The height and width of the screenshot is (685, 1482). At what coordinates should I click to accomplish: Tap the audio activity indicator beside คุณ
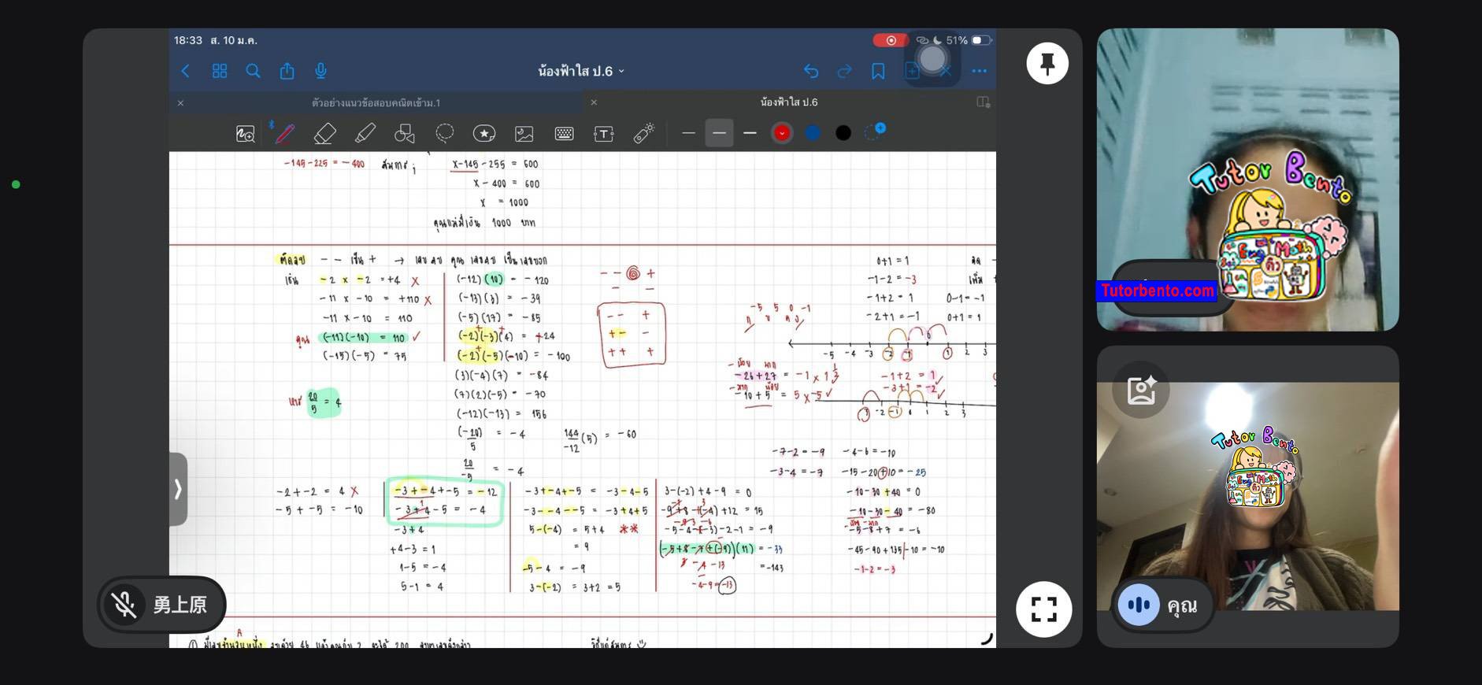(x=1139, y=605)
